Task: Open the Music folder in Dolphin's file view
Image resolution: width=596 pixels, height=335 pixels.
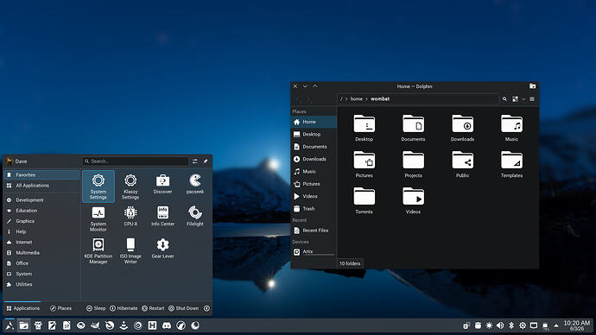Action: click(x=511, y=128)
